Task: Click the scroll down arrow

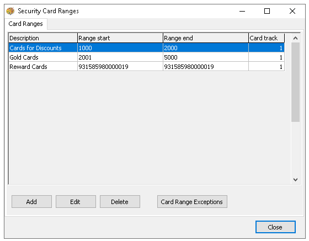Action: tap(295, 180)
